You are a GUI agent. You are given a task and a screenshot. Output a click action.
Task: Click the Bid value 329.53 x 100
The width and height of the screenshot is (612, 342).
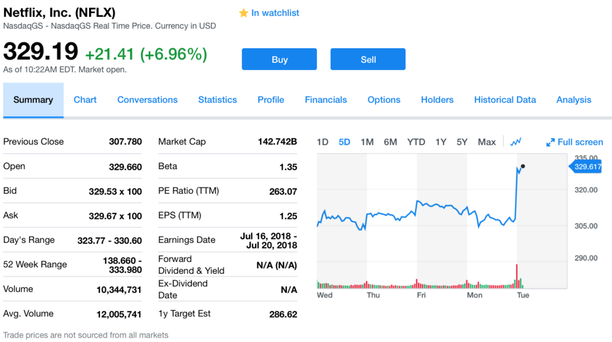115,191
